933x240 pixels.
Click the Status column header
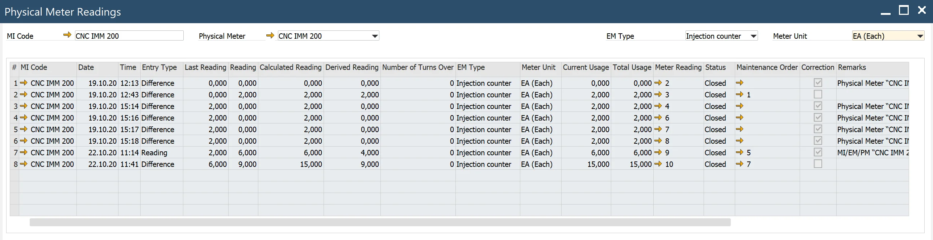(x=715, y=67)
